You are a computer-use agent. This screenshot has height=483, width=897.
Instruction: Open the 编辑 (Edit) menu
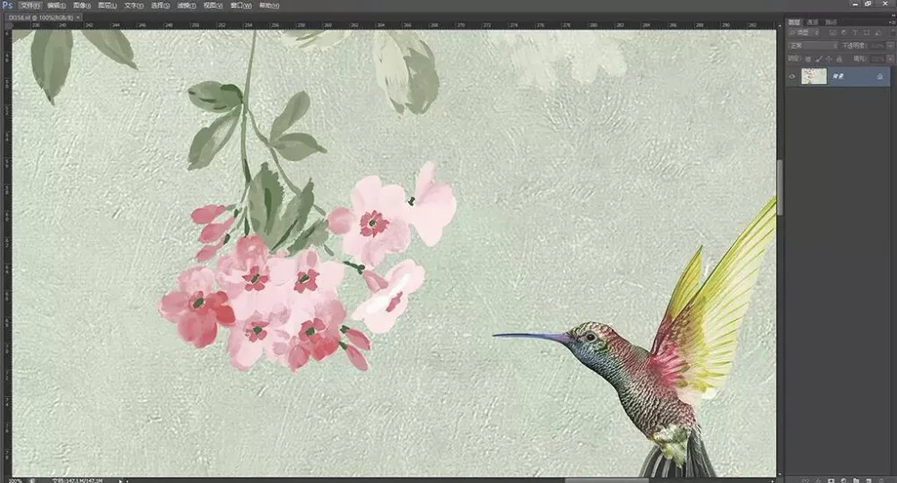point(56,5)
